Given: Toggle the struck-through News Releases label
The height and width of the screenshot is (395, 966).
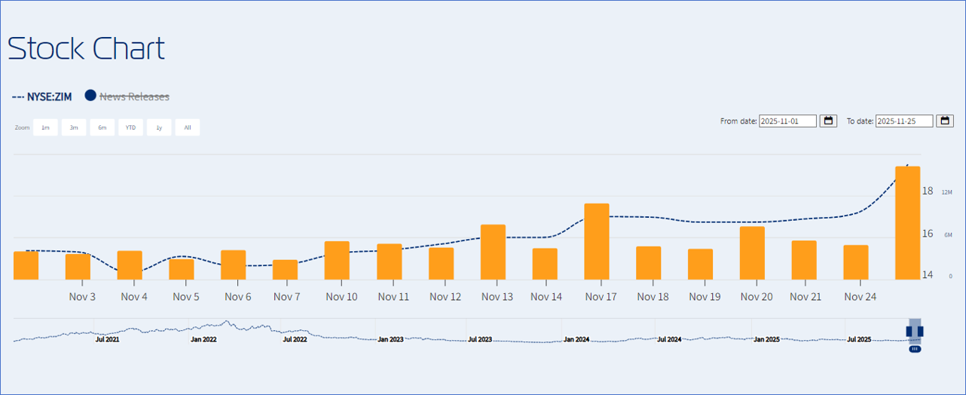Looking at the screenshot, I should (134, 96).
